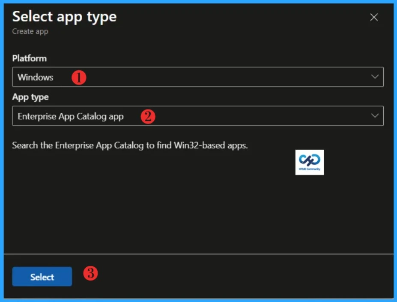Click the Select app type heading

tap(64, 17)
